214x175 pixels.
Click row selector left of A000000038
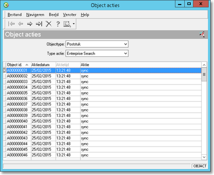(x=5, y=110)
